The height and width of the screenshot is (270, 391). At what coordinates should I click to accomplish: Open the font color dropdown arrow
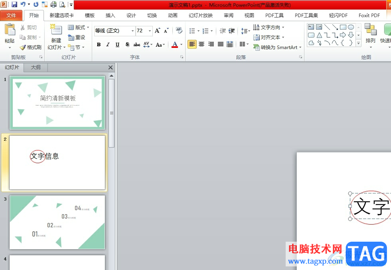click(x=181, y=45)
